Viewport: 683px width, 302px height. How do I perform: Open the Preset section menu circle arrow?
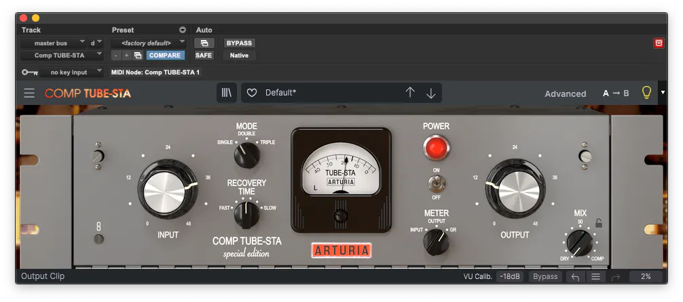(x=183, y=30)
